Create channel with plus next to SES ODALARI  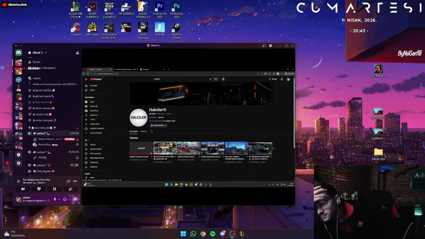(77, 128)
